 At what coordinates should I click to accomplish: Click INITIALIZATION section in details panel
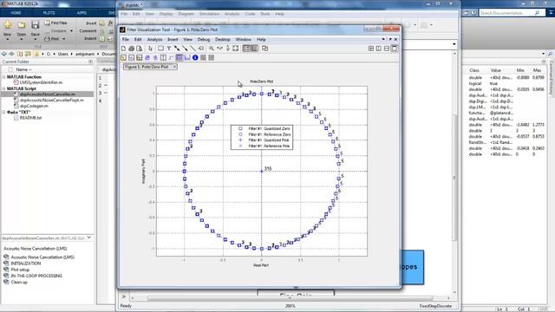[26, 263]
